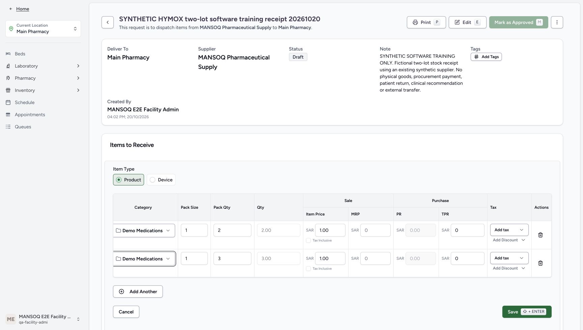Viewport: 583px width, 330px height.
Task: Click the Pharmacy icon in the sidebar
Action: point(8,78)
